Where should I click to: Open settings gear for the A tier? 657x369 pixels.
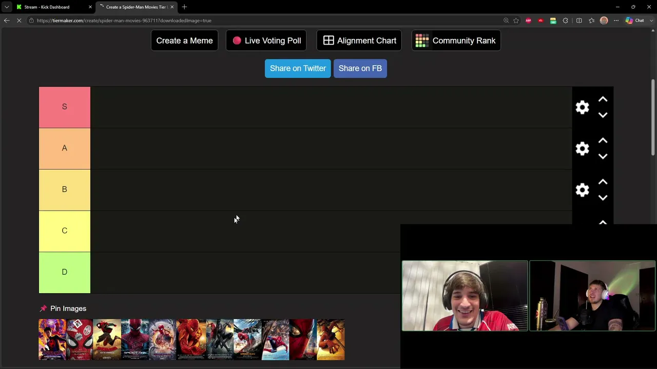[x=582, y=149]
